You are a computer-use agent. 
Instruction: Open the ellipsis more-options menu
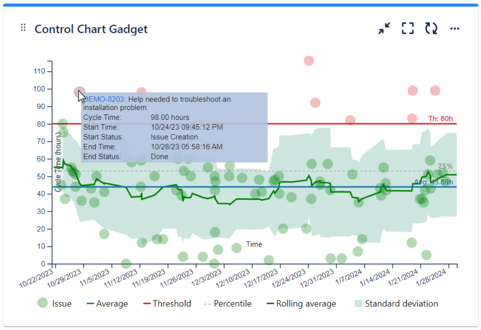click(x=455, y=28)
